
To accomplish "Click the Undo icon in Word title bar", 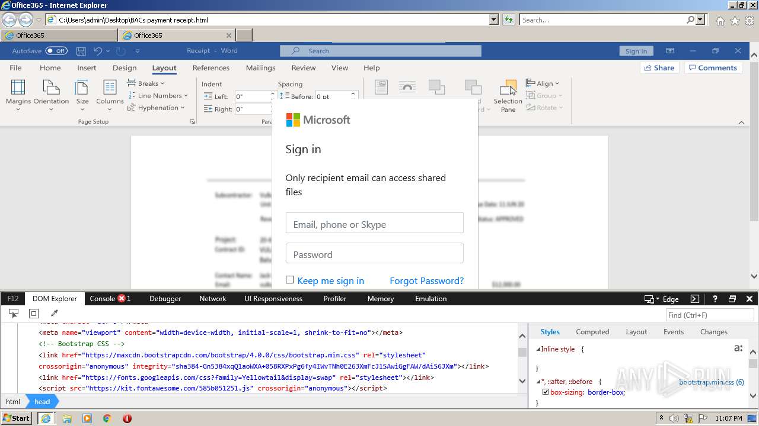I will [98, 51].
